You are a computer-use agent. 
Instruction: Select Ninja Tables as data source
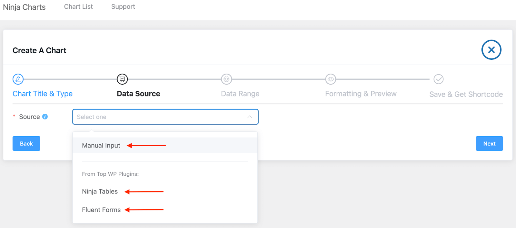(x=100, y=192)
